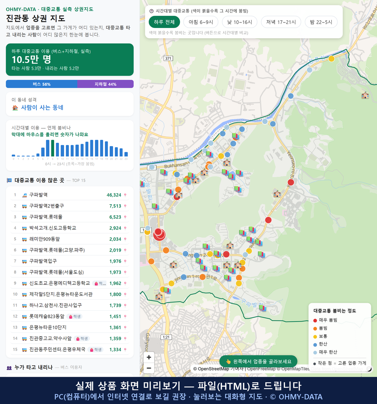
Task: Click the 왼쪽에서 업종을 골라보세요 pill
Action: coord(258,361)
